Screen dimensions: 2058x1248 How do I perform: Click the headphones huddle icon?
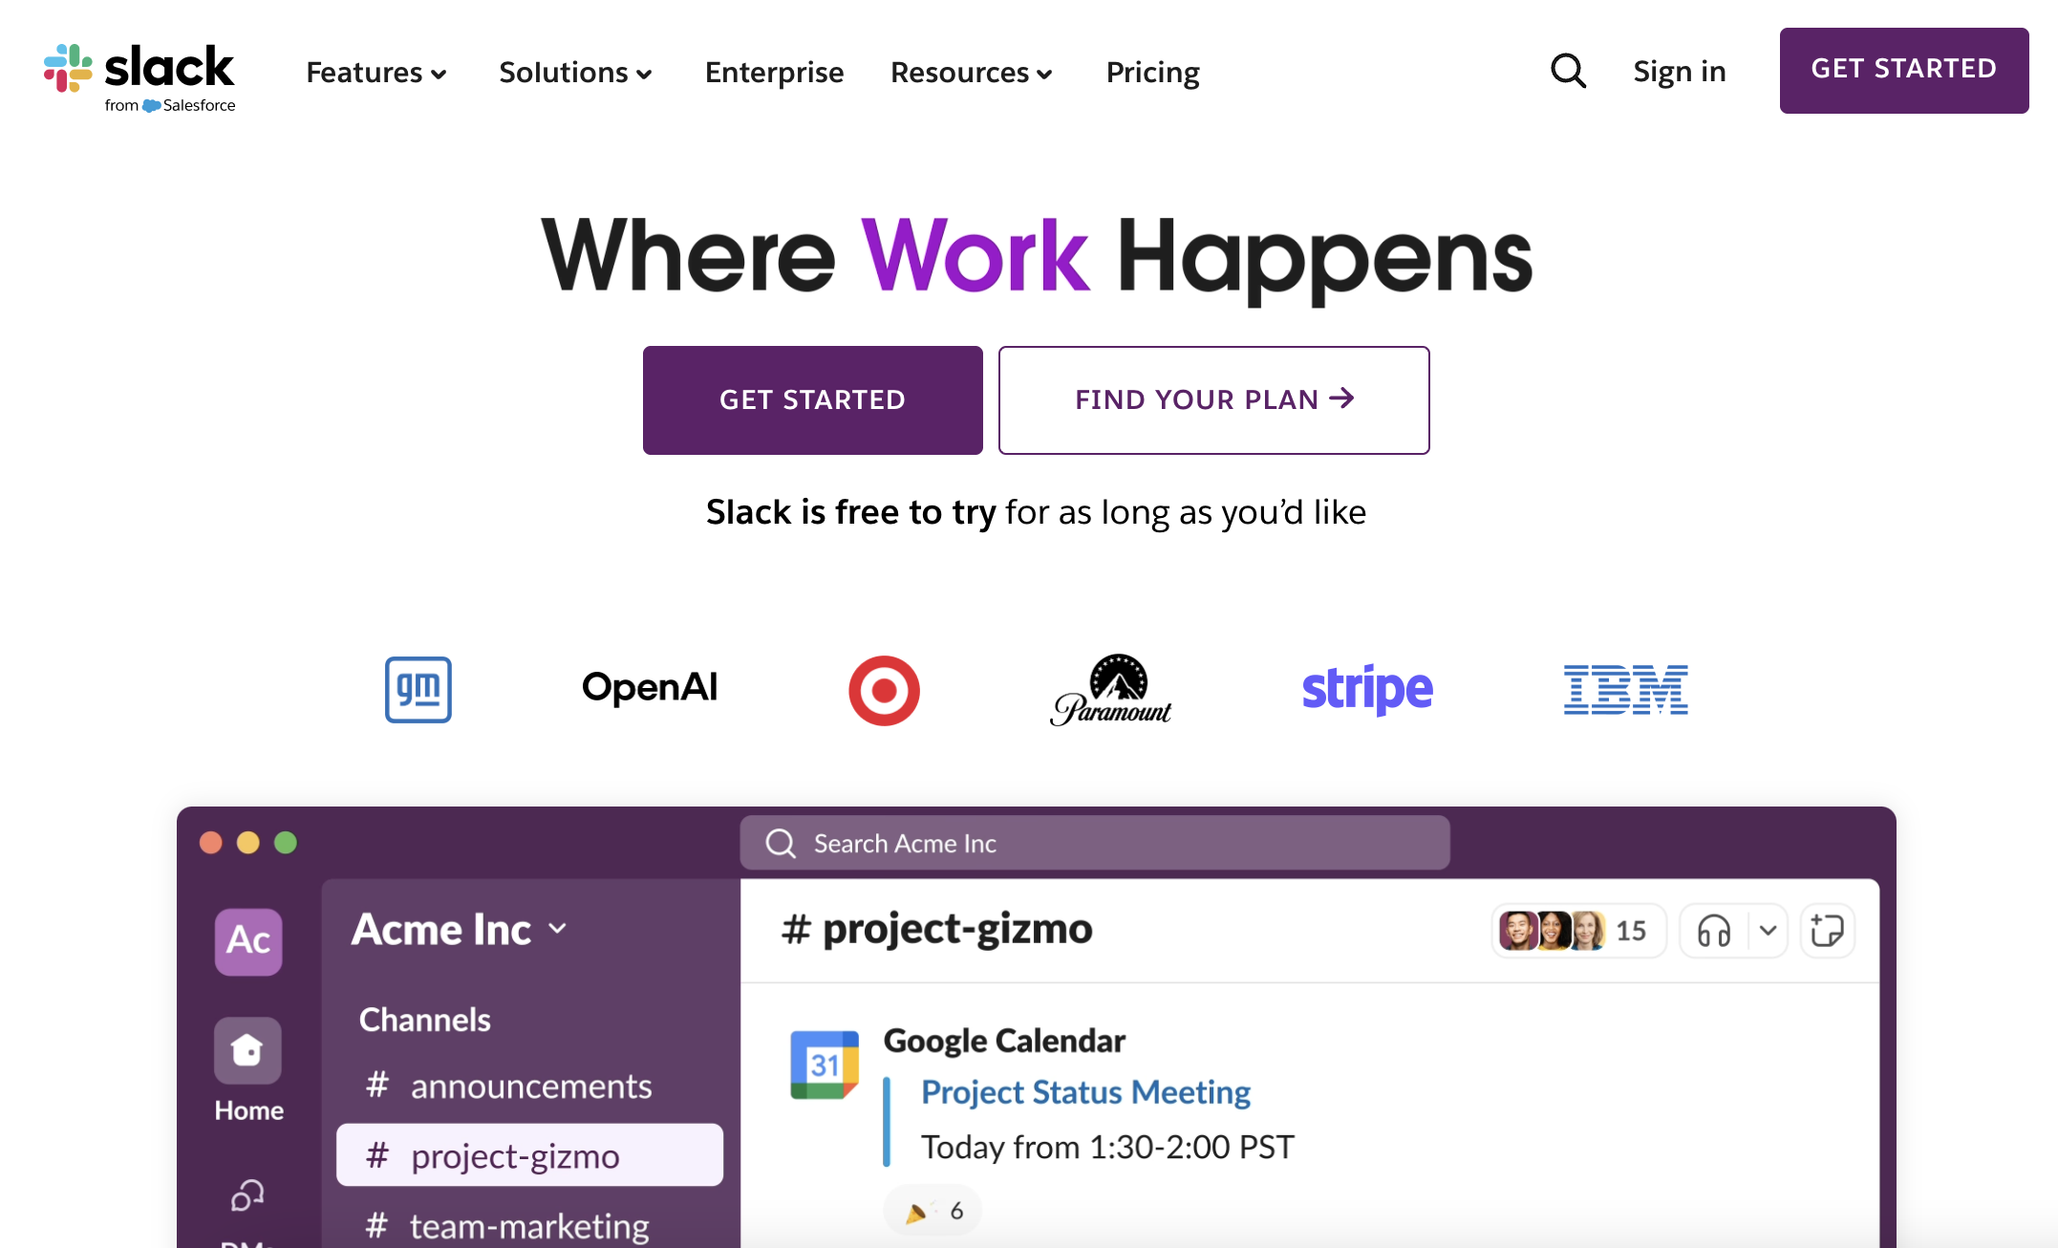point(1713,930)
